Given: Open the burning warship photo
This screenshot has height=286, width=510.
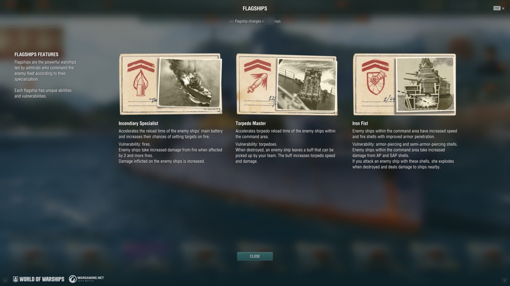Looking at the screenshot, I should point(190,83).
